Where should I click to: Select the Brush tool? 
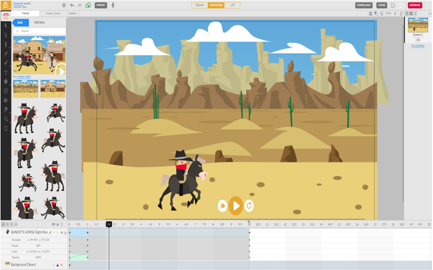[6, 63]
